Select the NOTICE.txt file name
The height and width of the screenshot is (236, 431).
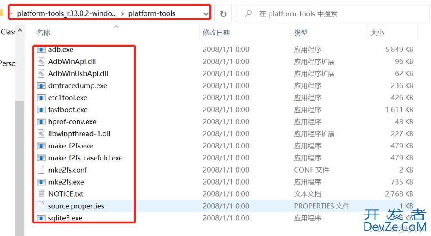click(66, 194)
